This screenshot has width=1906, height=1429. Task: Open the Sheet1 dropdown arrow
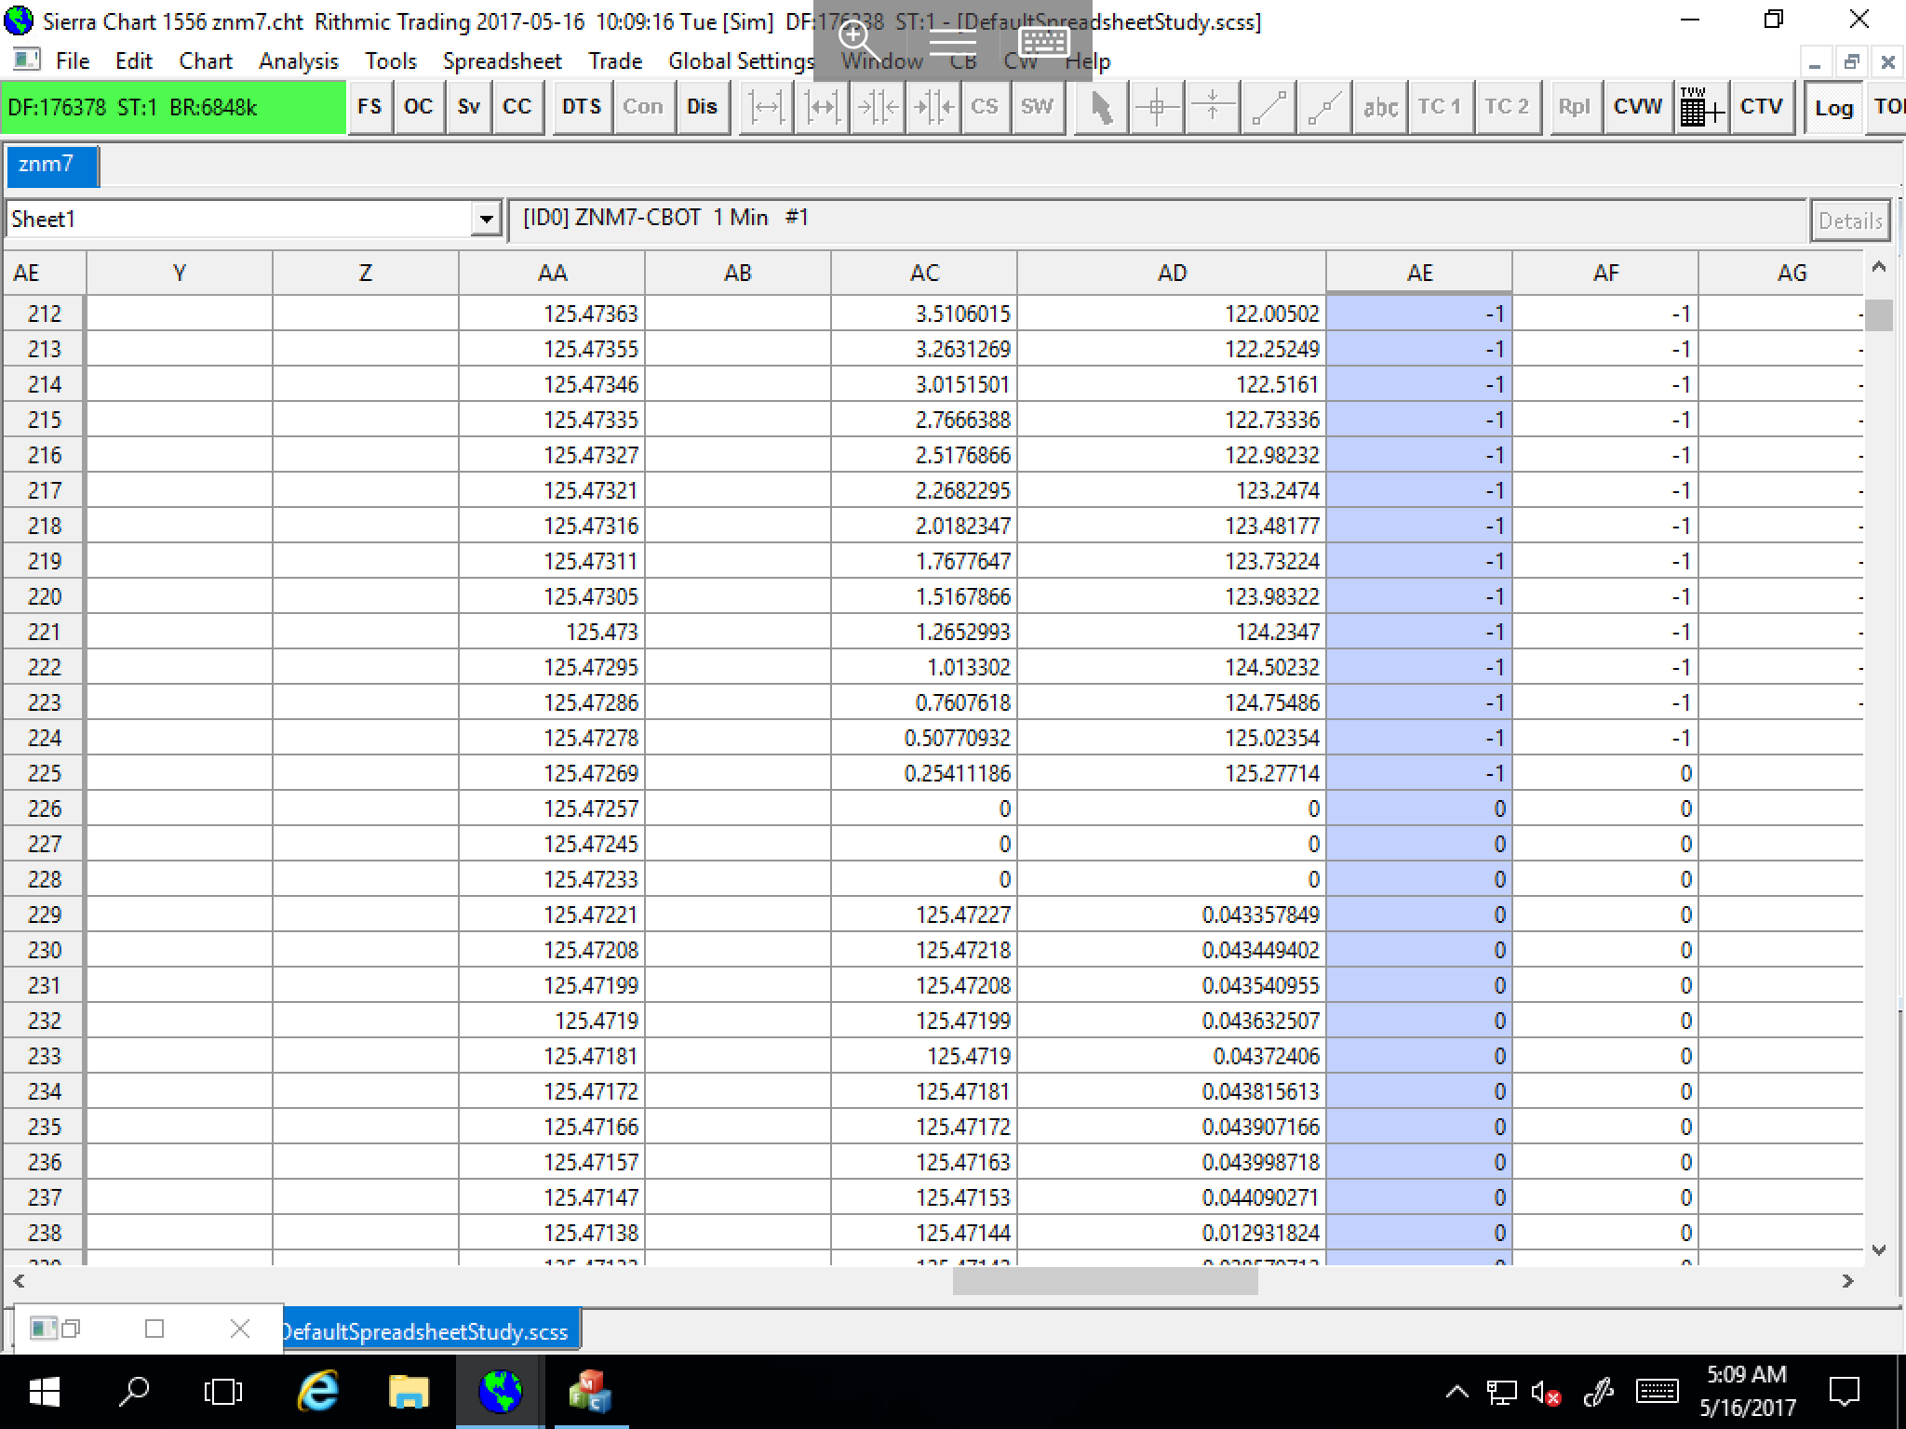(486, 220)
